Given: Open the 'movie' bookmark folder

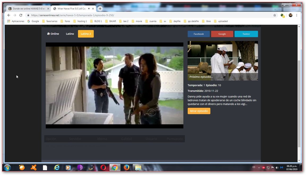Looking at the screenshot, I should coord(137,21).
